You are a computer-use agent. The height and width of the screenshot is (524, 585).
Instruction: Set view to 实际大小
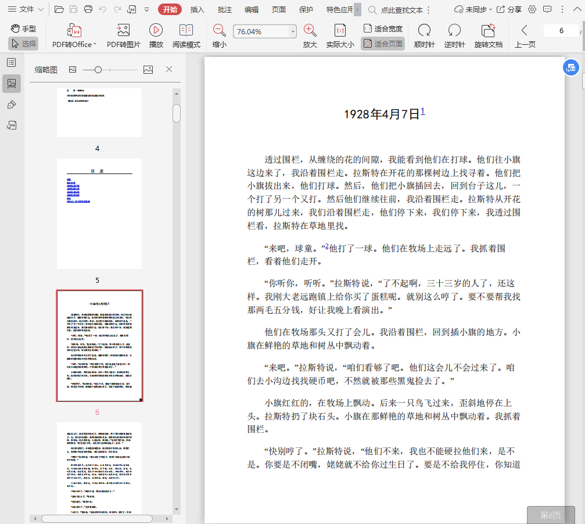(x=340, y=36)
